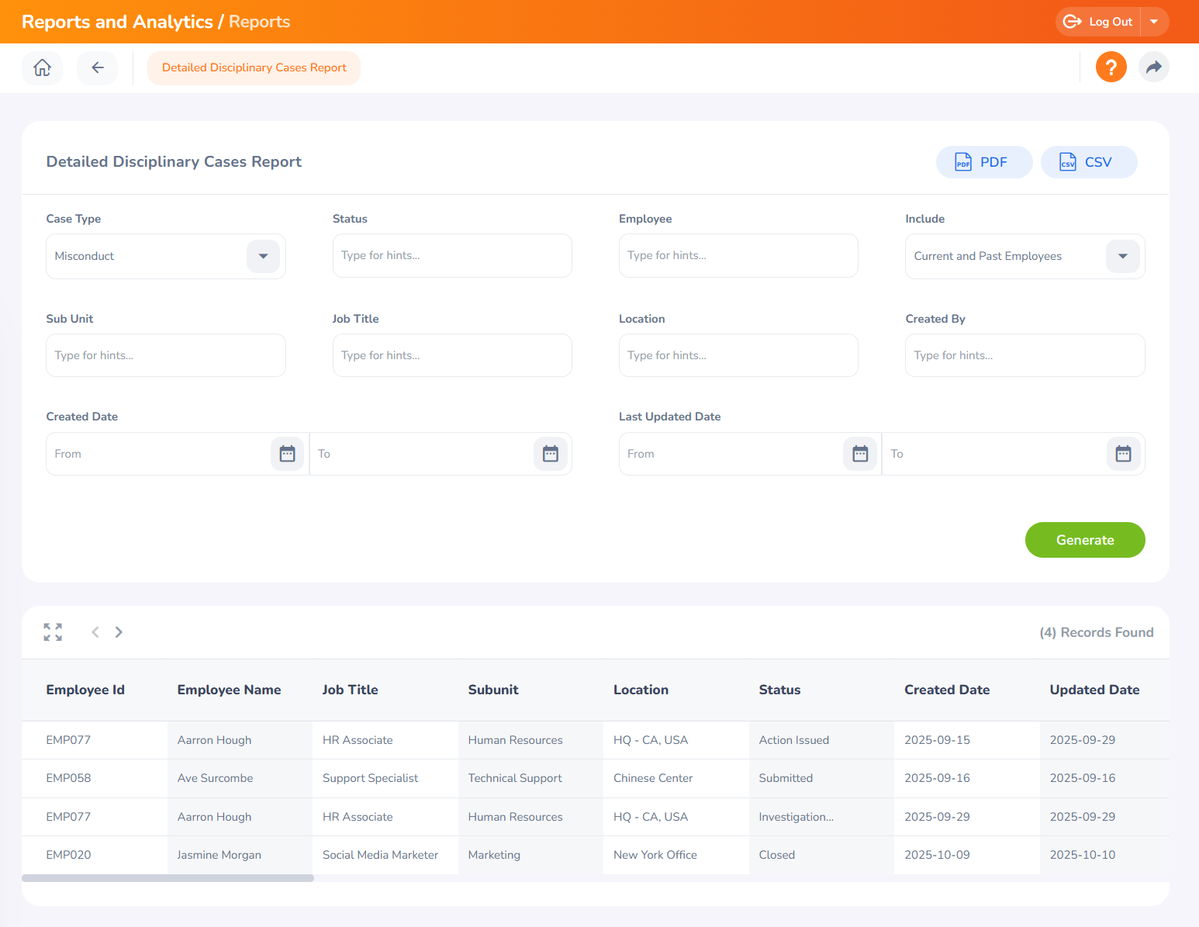This screenshot has height=927, width=1199.
Task: Click the share icon in the top toolbar
Action: coord(1154,67)
